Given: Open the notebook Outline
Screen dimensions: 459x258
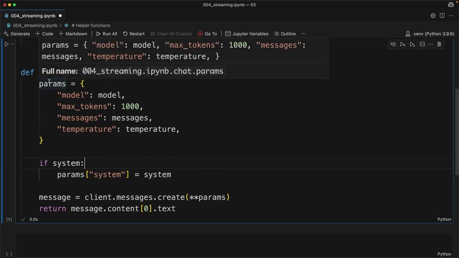Looking at the screenshot, I should click(x=285, y=34).
